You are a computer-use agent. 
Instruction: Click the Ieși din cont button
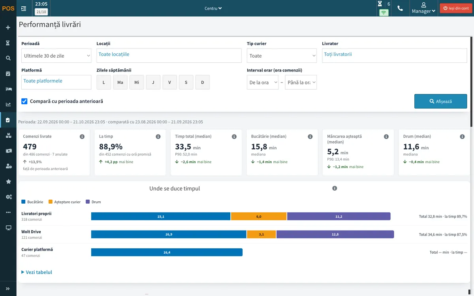coord(456,8)
